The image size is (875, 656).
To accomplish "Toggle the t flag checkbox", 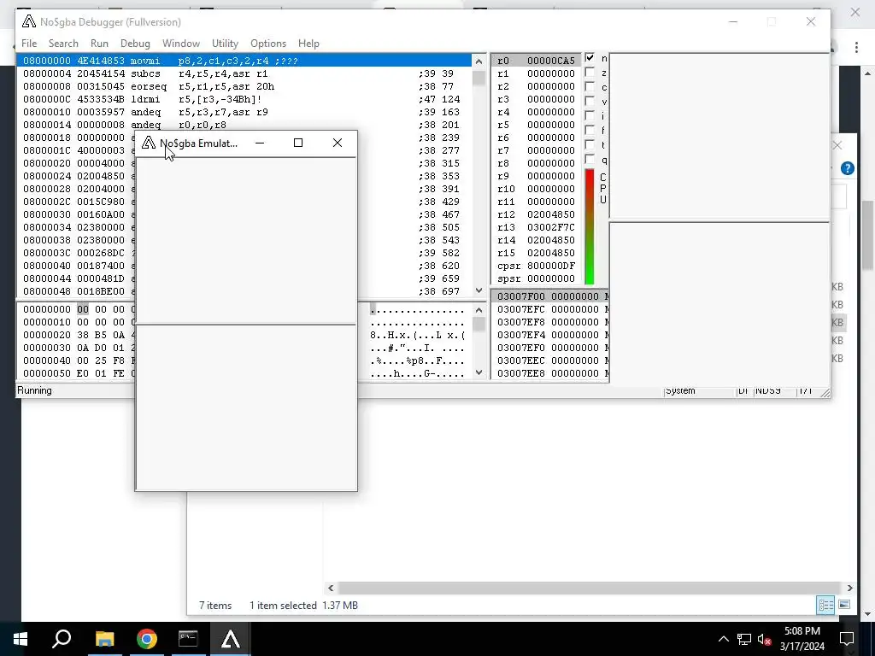I will [x=590, y=144].
